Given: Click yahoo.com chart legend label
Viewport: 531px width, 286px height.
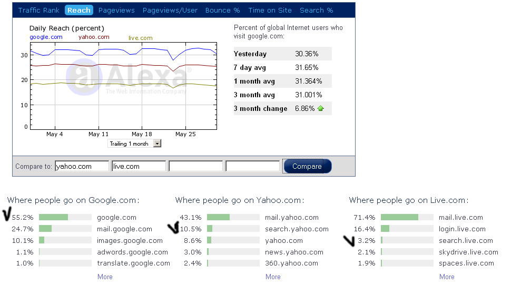Looking at the screenshot, I should [94, 37].
